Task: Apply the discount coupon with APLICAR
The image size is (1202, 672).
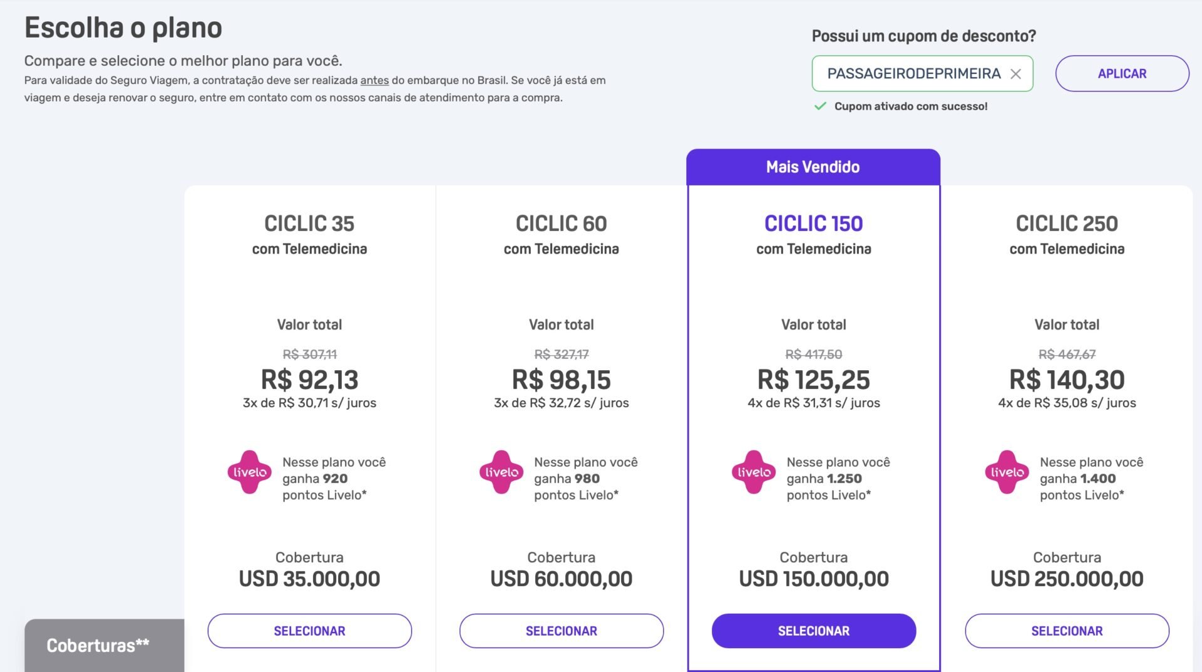Action: [x=1122, y=73]
